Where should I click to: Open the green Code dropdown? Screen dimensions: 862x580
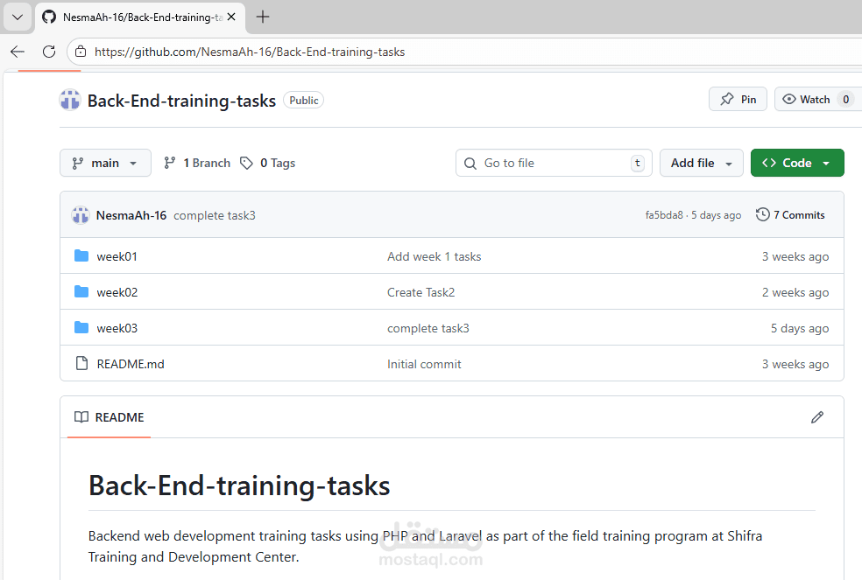tap(797, 163)
